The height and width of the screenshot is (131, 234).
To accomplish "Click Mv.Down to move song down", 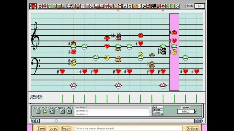I will click(x=158, y=115).
